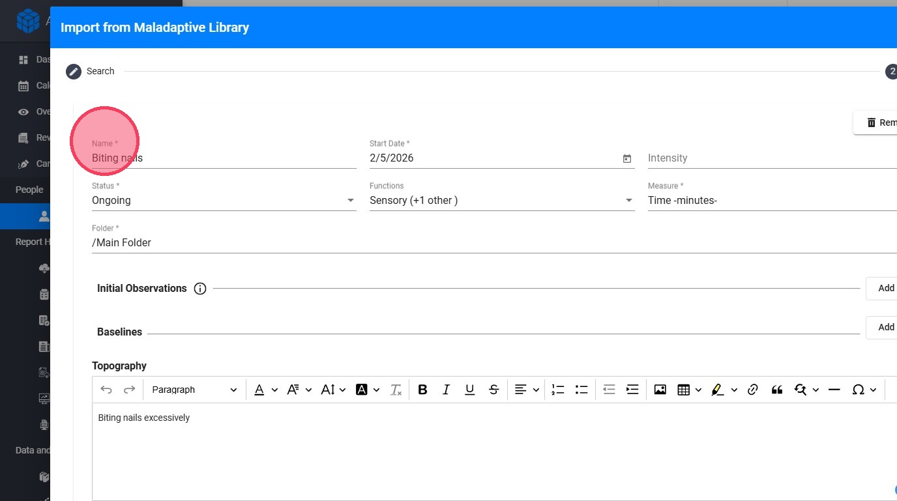Click the app cube logo
The width and height of the screenshot is (897, 501).
point(28,21)
